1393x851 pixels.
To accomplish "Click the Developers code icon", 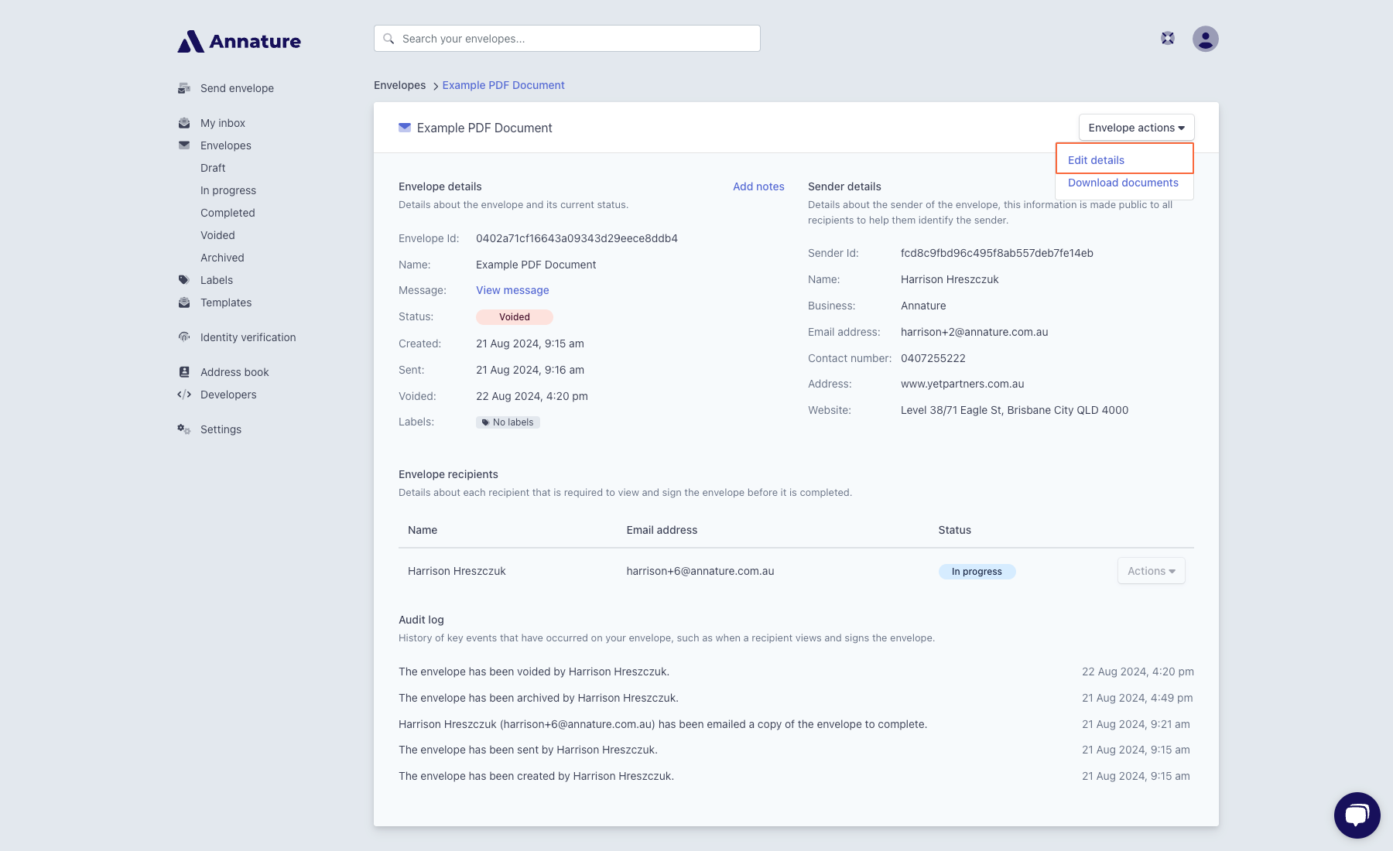I will [184, 395].
